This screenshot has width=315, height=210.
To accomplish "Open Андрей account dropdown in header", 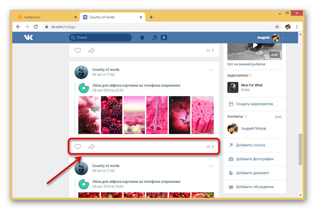I will 271,37.
